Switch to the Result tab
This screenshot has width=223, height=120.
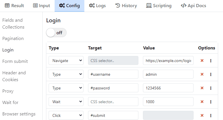pyautogui.click(x=14, y=6)
